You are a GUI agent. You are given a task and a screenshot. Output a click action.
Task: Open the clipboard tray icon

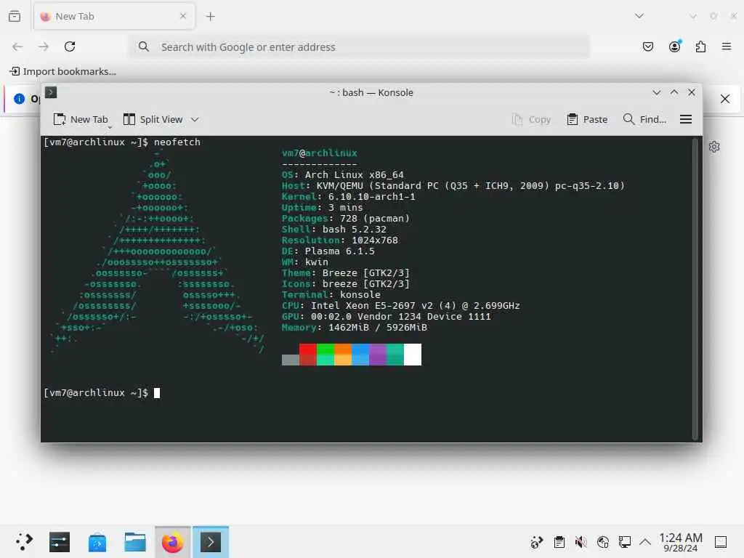559,542
